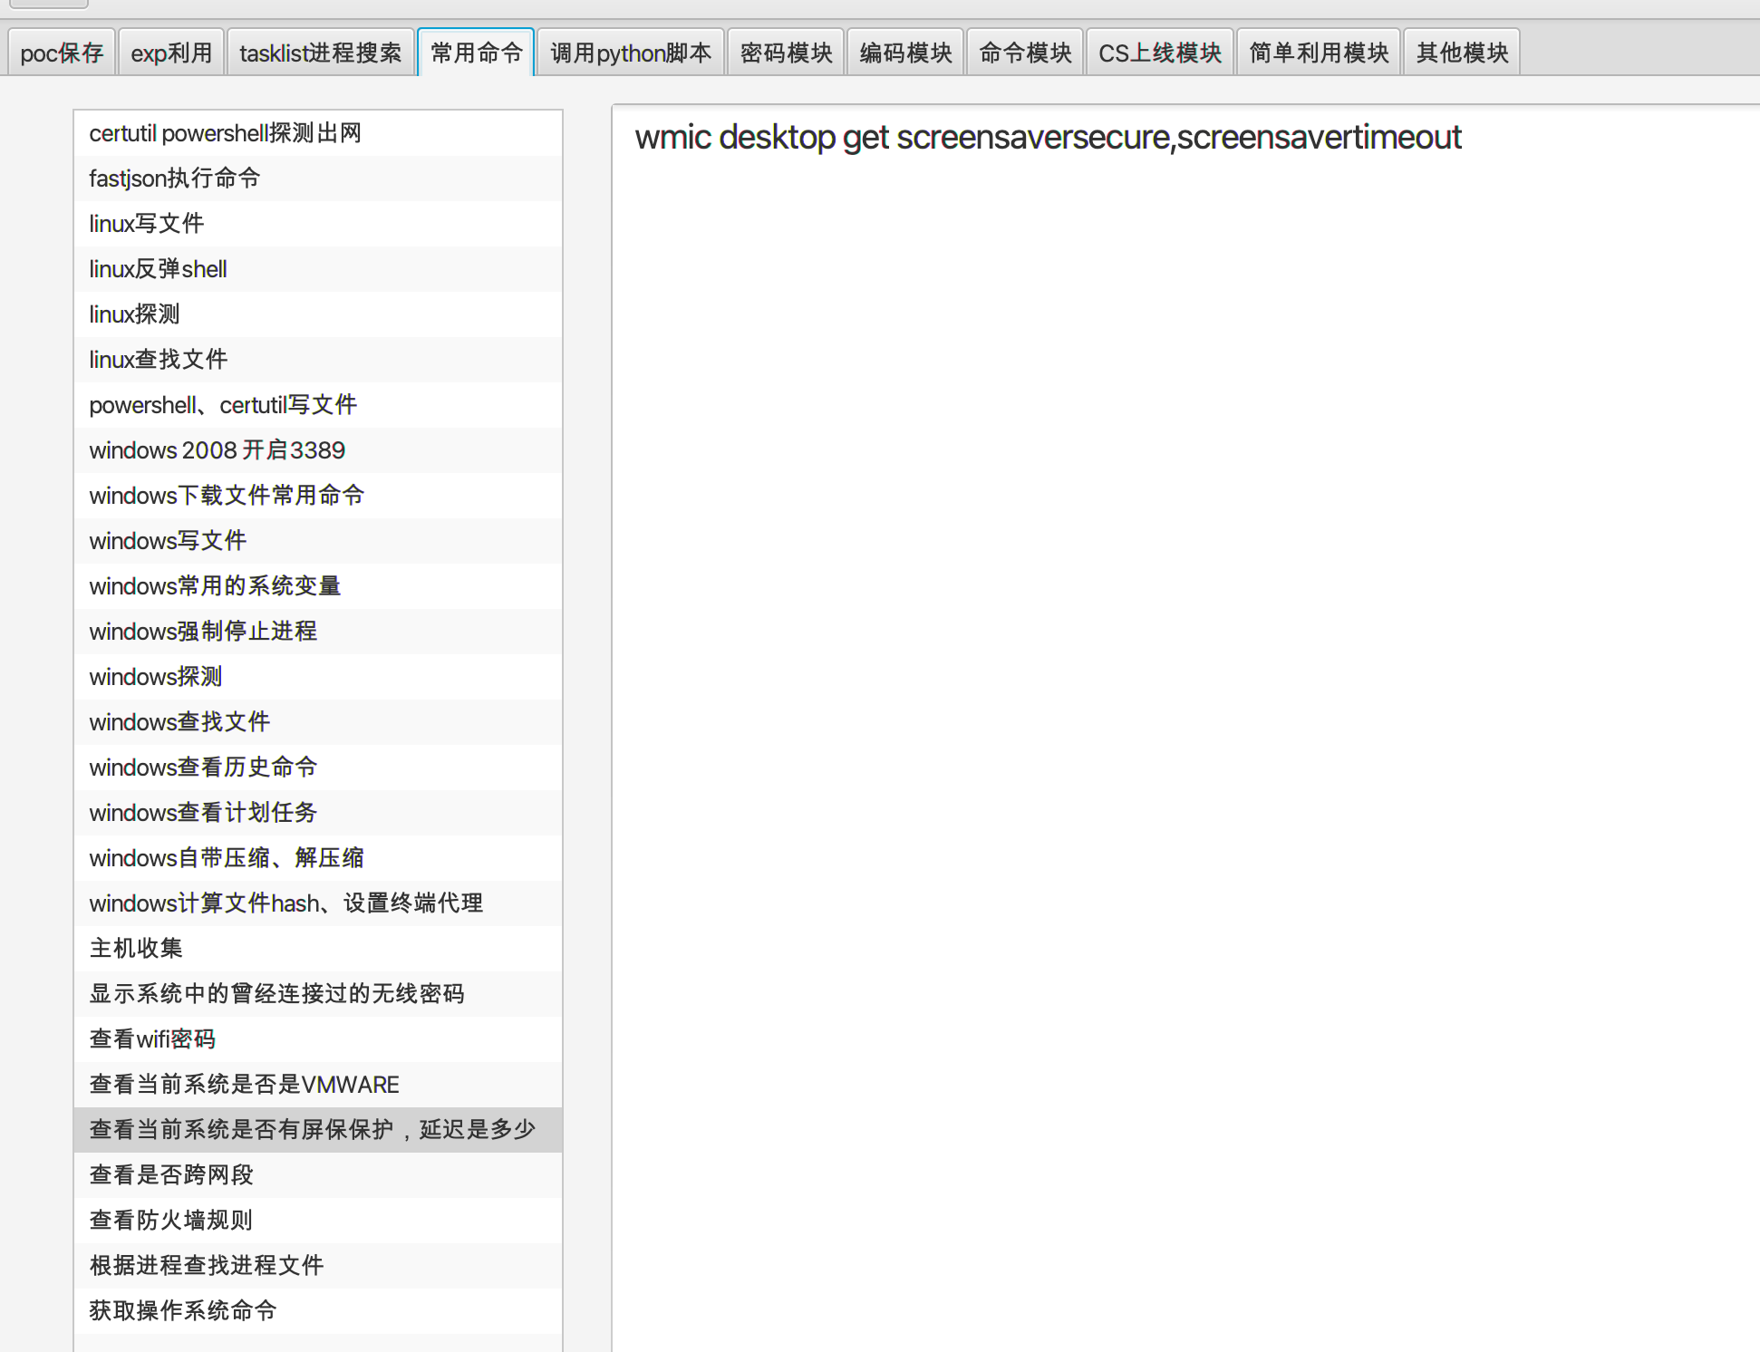Select windows强制停止进程 item
This screenshot has width=1760, height=1352.
(203, 632)
